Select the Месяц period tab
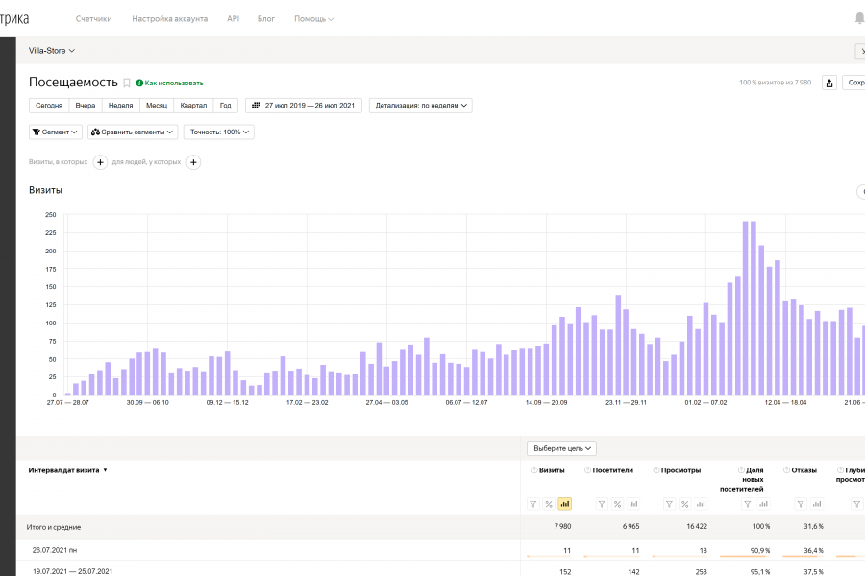This screenshot has width=865, height=576. tap(156, 106)
